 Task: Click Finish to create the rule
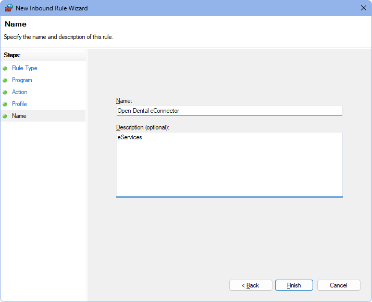[x=294, y=285]
